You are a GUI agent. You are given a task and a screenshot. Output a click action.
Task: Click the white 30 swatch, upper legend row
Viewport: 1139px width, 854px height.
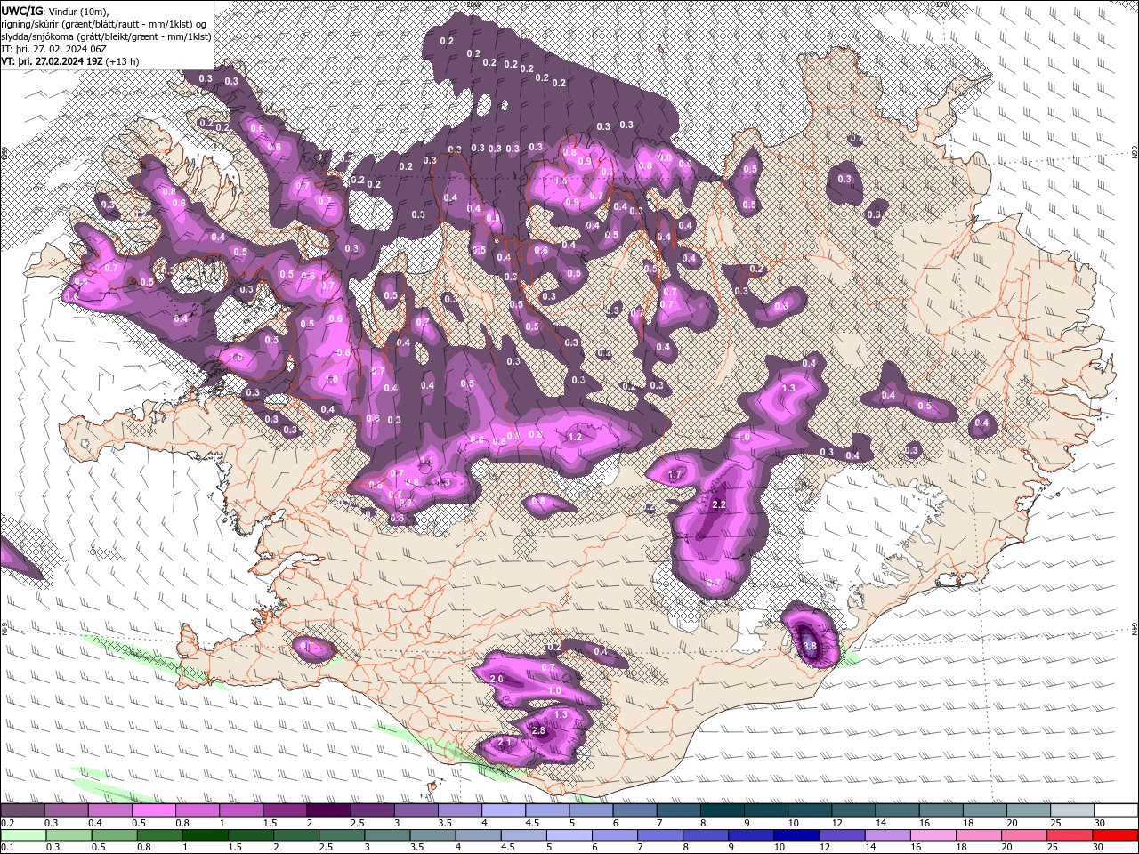click(1116, 810)
